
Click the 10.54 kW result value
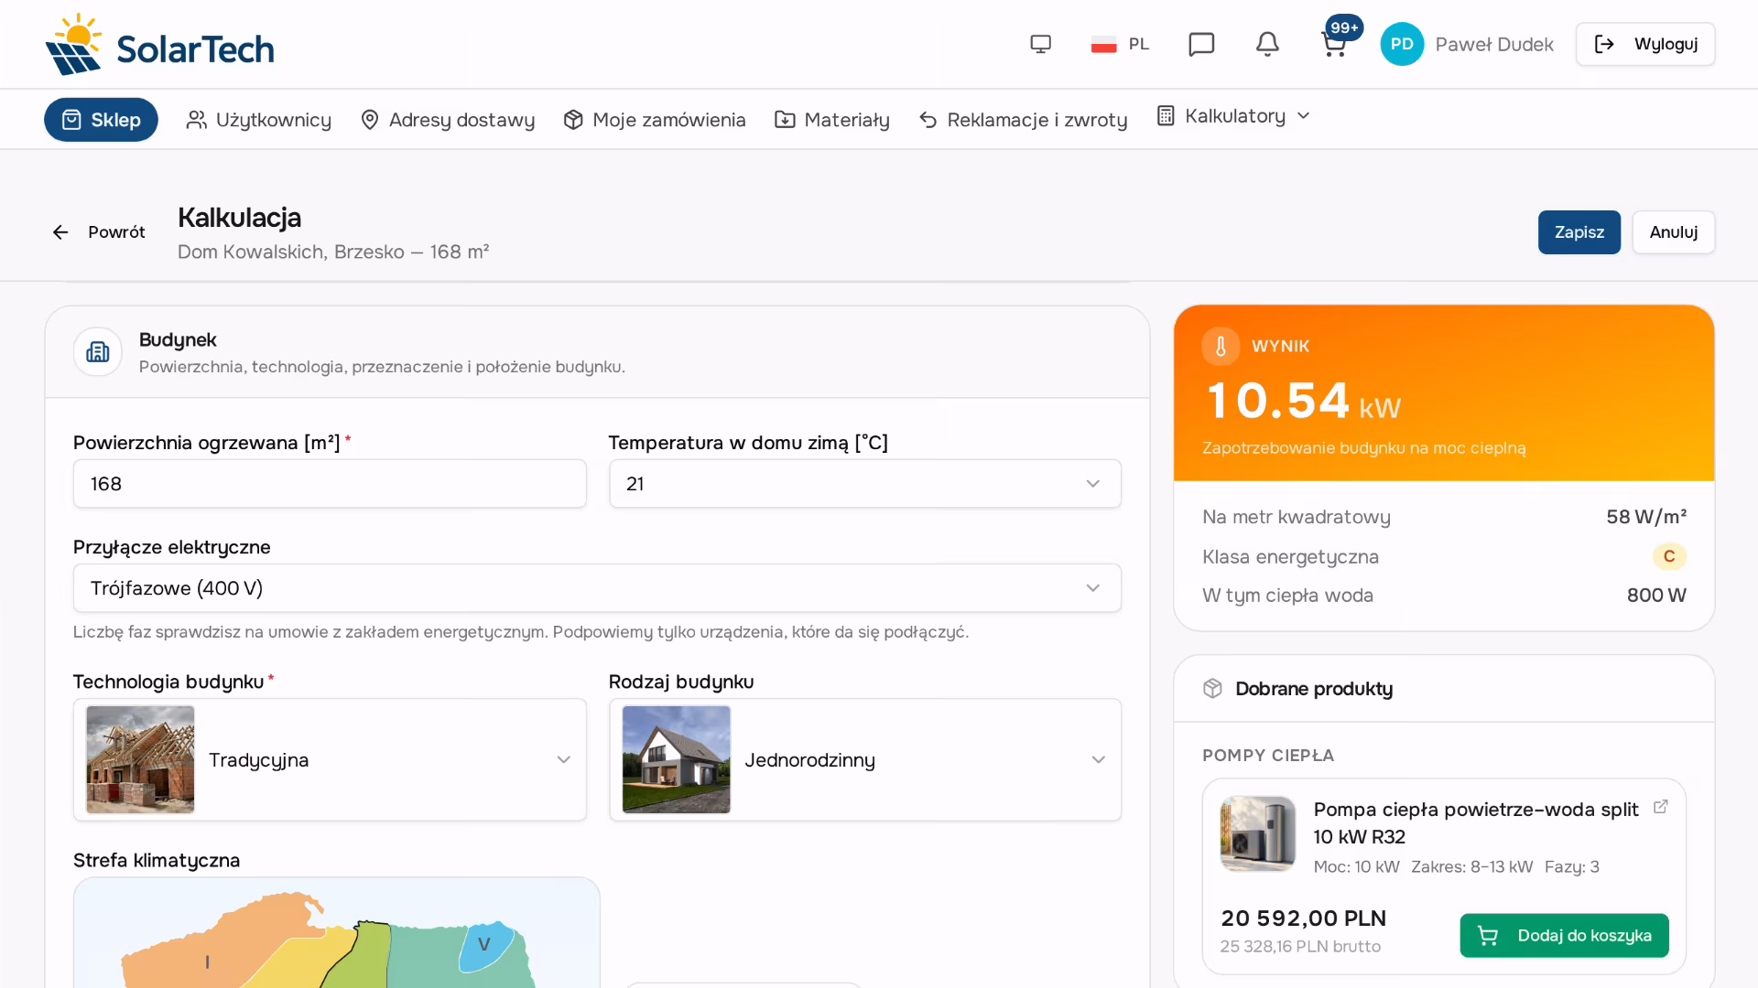(x=1304, y=402)
